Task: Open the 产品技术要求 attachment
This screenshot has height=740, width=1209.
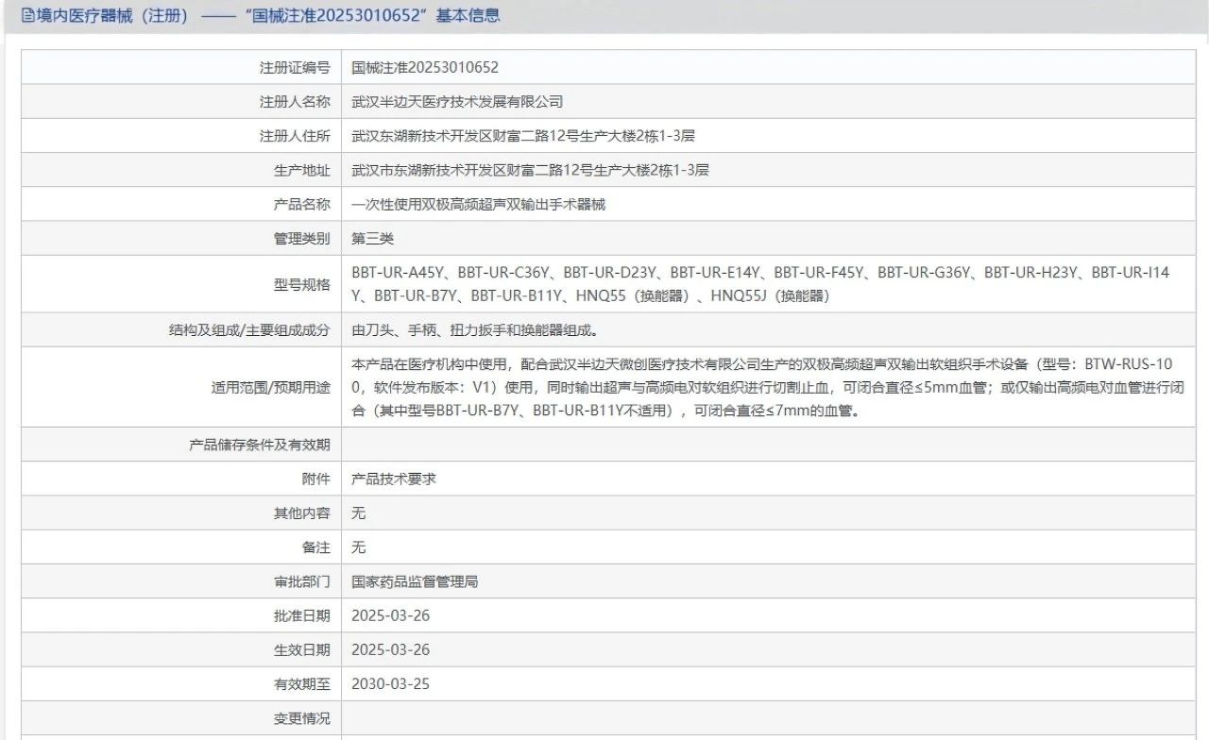Action: [394, 479]
